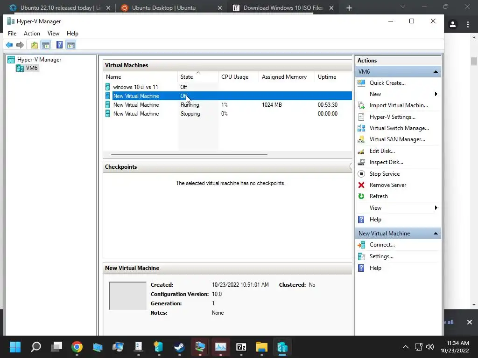The width and height of the screenshot is (478, 358).
Task: Sort by Assigned Memory column header
Action: (x=287, y=77)
